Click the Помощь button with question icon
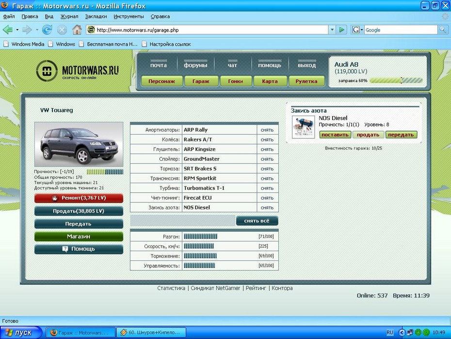Viewport: 451px width, 339px height. [x=79, y=249]
